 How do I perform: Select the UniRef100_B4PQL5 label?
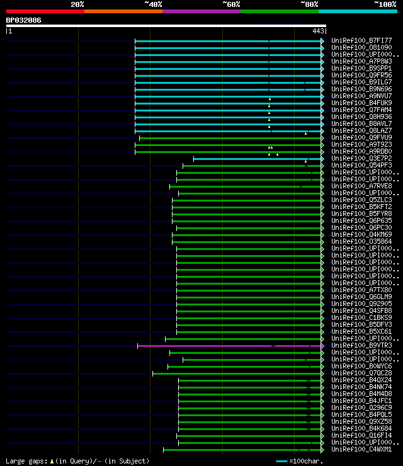[361, 414]
